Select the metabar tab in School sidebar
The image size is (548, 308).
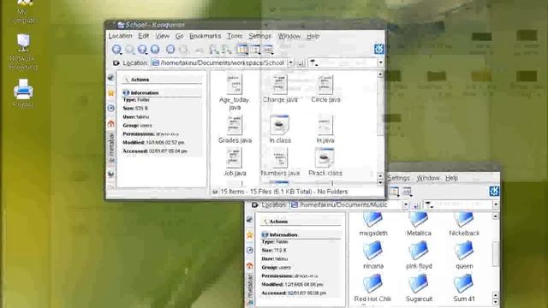point(111,148)
